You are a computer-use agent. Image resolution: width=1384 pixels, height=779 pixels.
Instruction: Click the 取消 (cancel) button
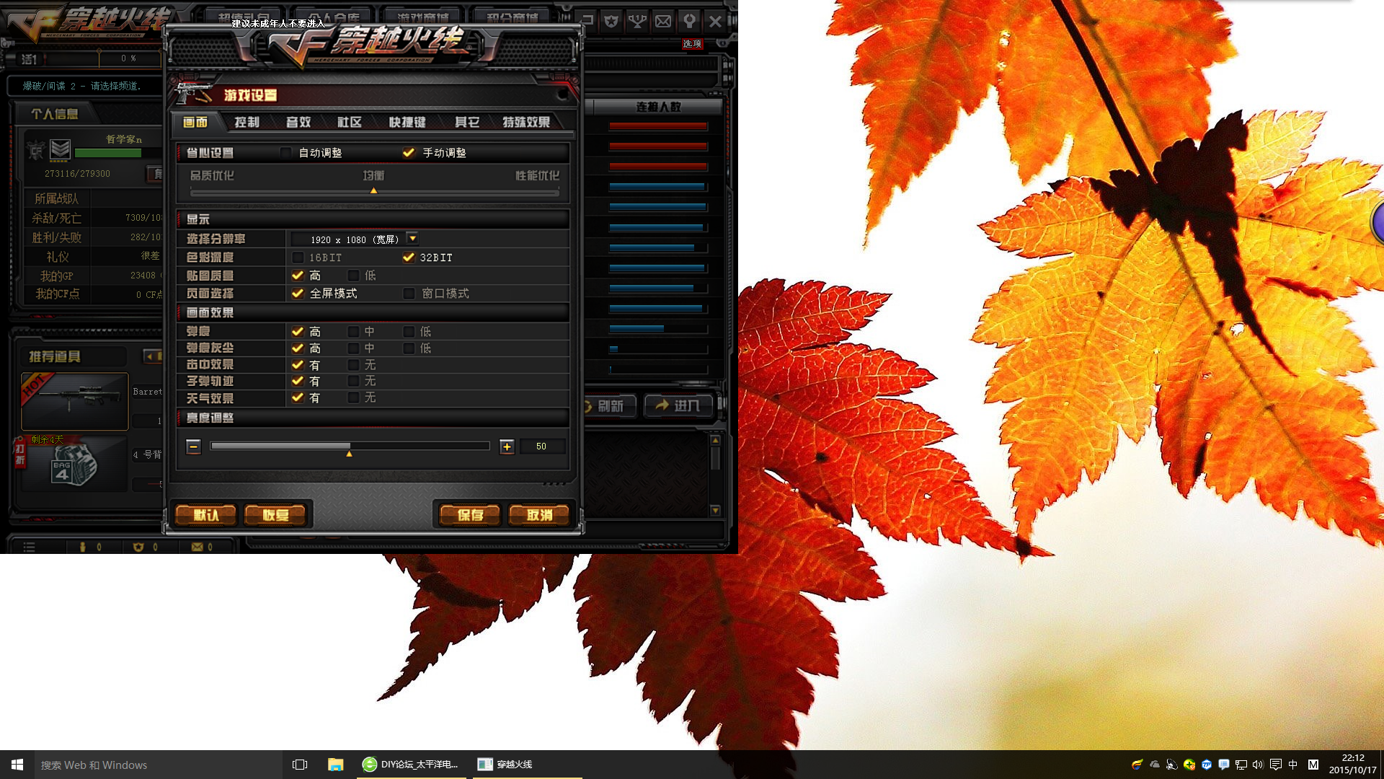tap(539, 515)
